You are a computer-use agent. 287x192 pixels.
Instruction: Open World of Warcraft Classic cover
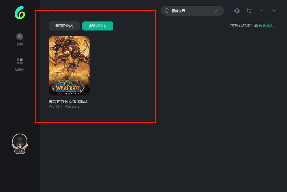pyautogui.click(x=69, y=66)
